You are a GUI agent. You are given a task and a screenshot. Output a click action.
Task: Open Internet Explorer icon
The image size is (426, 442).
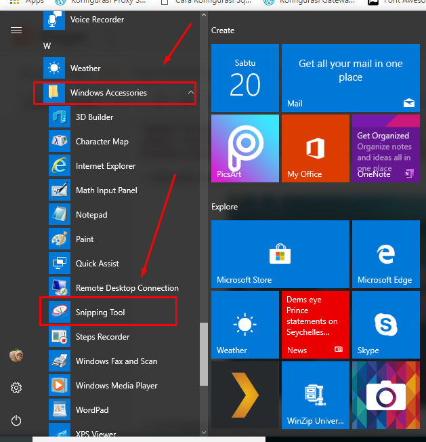coord(60,165)
